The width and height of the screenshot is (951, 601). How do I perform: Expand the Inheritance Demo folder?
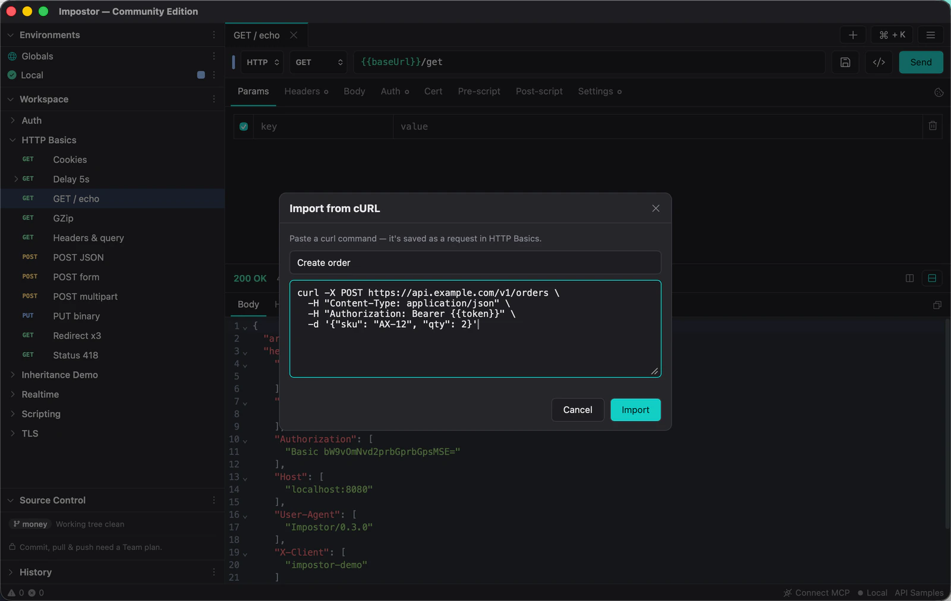[x=12, y=375]
